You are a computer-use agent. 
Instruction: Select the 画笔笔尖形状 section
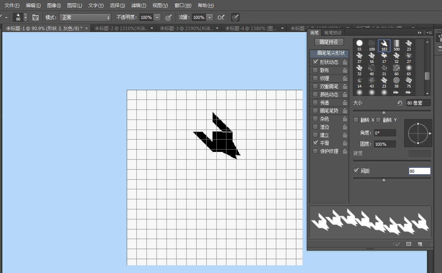pyautogui.click(x=329, y=53)
